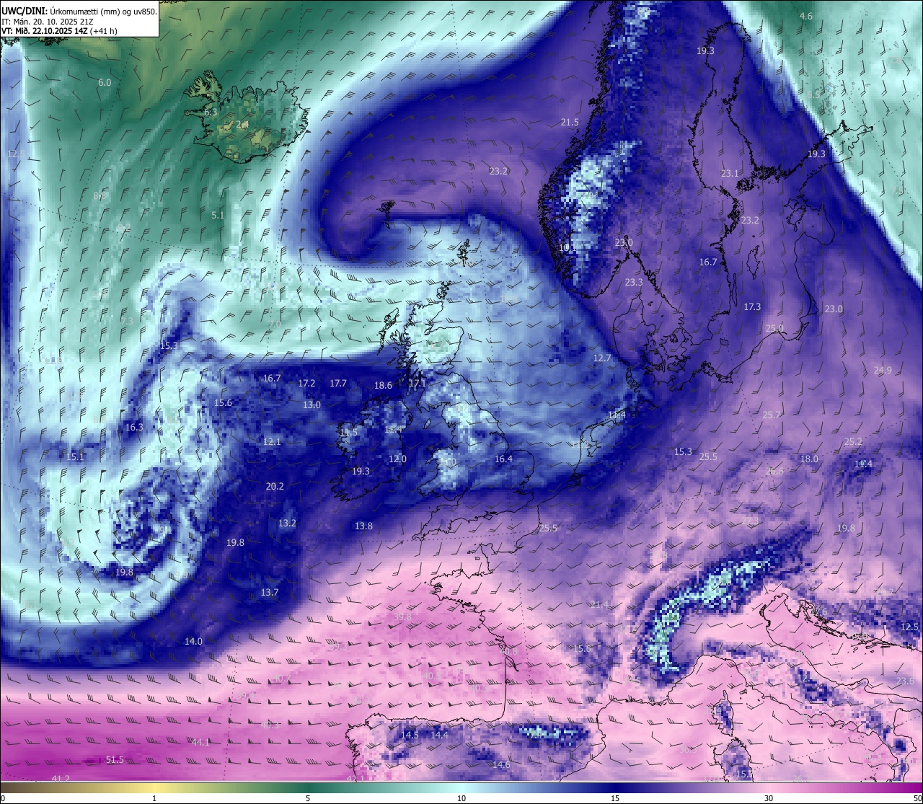
Task: Click the 14.5 value over northern Spain
Action: (410, 735)
